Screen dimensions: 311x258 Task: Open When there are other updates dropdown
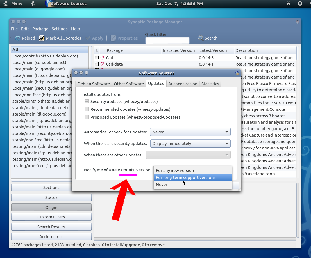(188, 155)
